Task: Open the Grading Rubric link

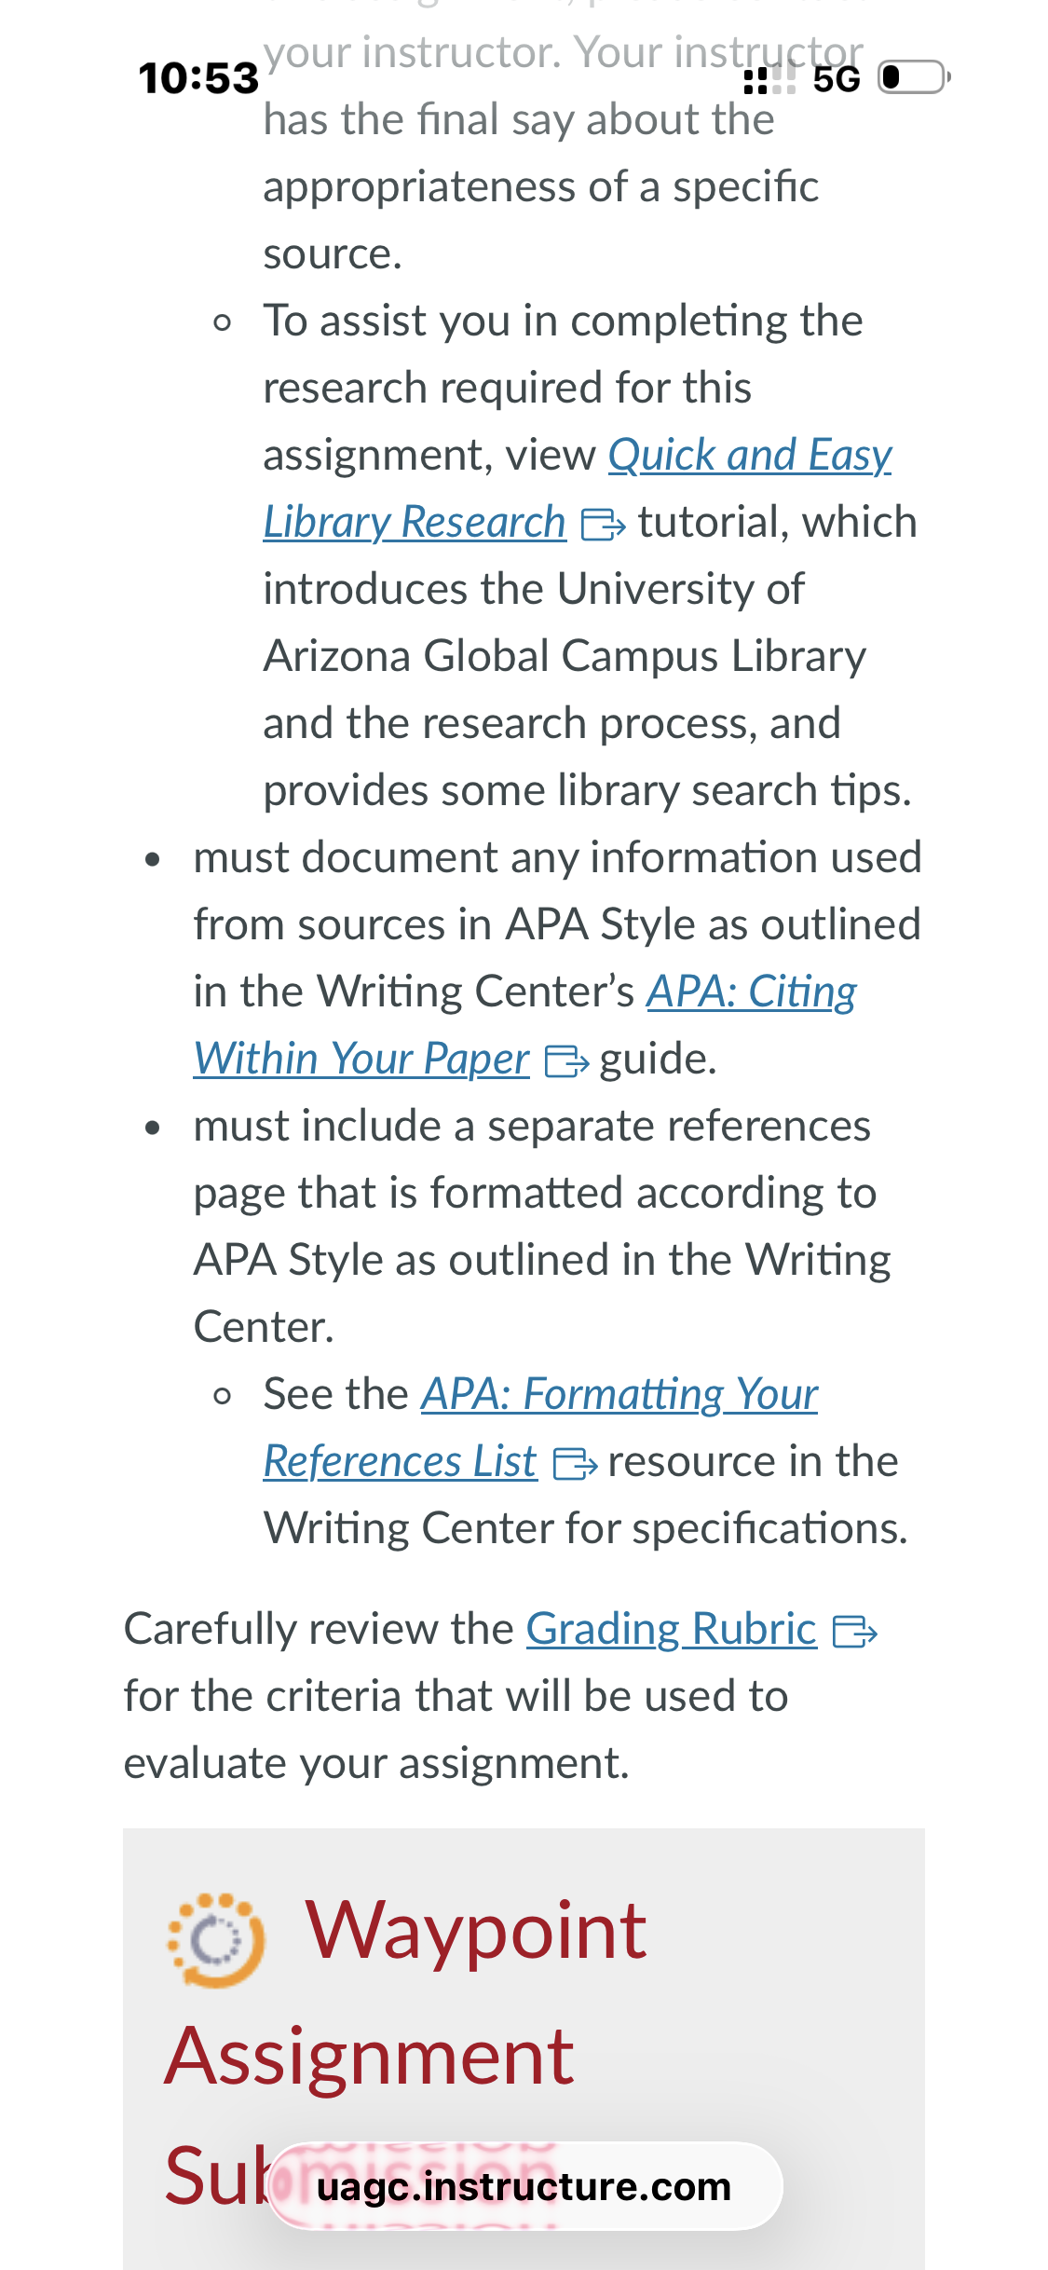Action: coord(672,1630)
